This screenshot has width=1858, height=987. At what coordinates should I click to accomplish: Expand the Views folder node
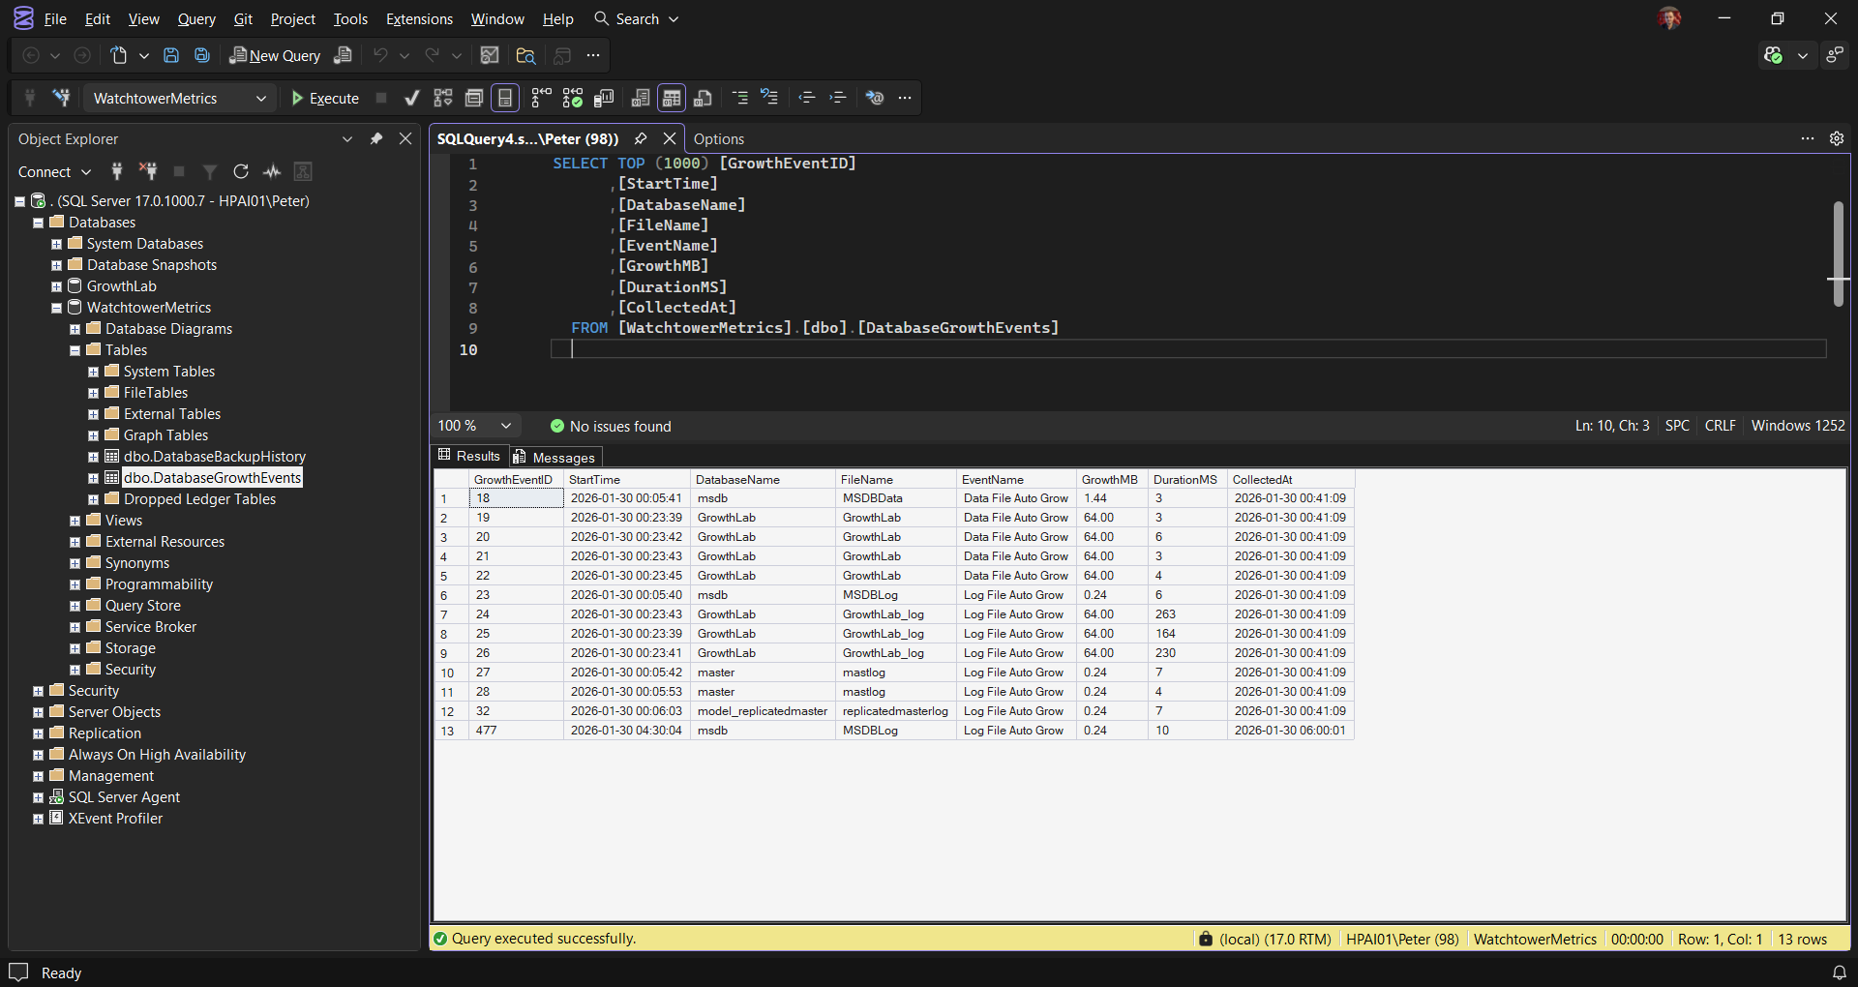(x=75, y=521)
